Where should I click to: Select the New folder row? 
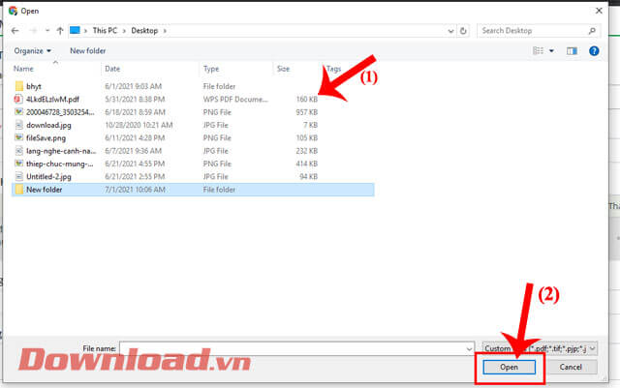click(193, 190)
